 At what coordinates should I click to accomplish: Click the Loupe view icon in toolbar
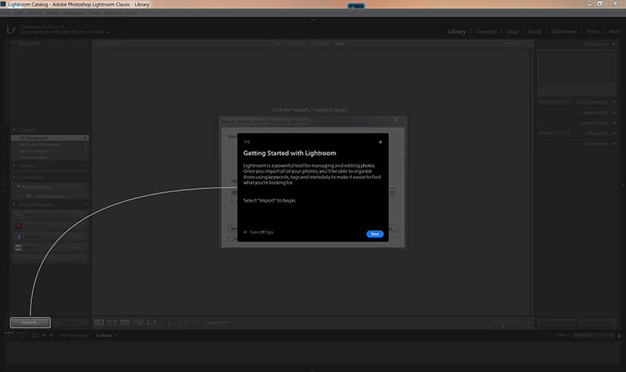click(x=112, y=322)
